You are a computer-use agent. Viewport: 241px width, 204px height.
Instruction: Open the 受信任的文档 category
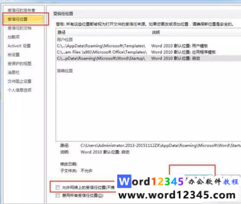tap(19, 28)
